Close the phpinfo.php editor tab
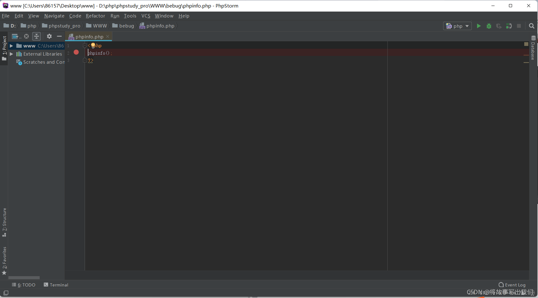This screenshot has height=298, width=538. coord(108,37)
